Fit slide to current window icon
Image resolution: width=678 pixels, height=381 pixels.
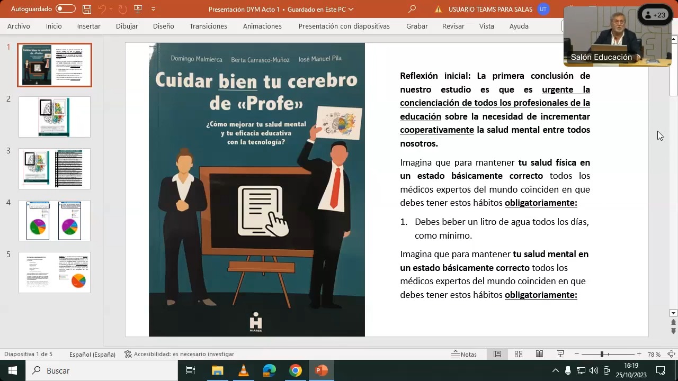pos(671,354)
